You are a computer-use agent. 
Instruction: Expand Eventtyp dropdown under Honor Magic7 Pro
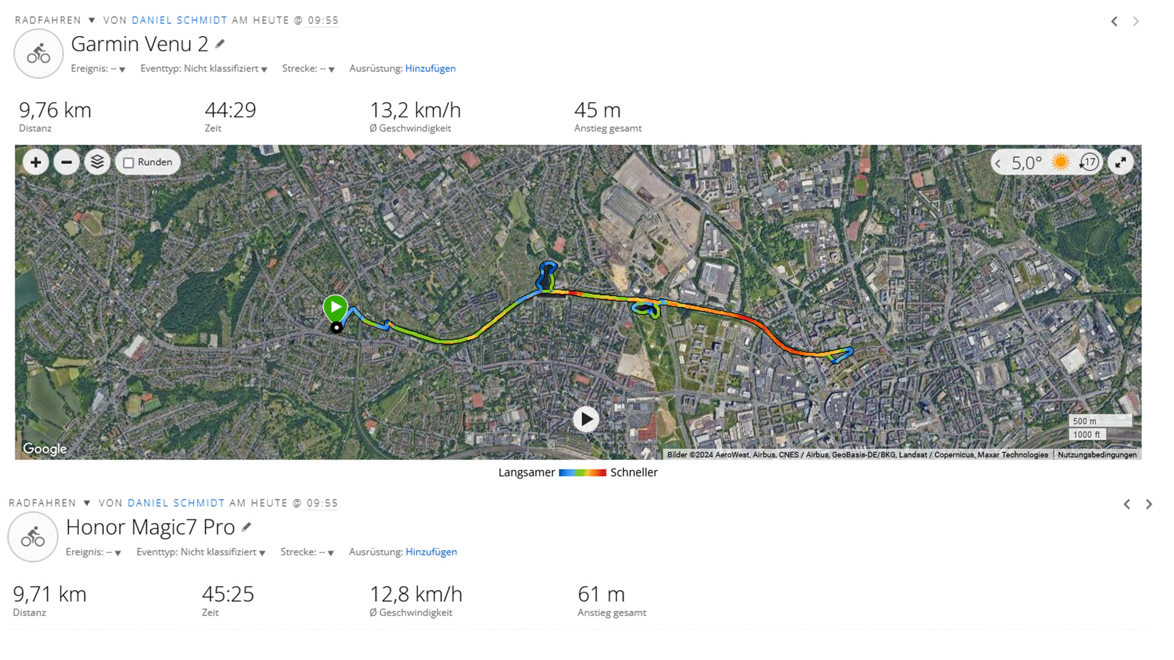262,552
